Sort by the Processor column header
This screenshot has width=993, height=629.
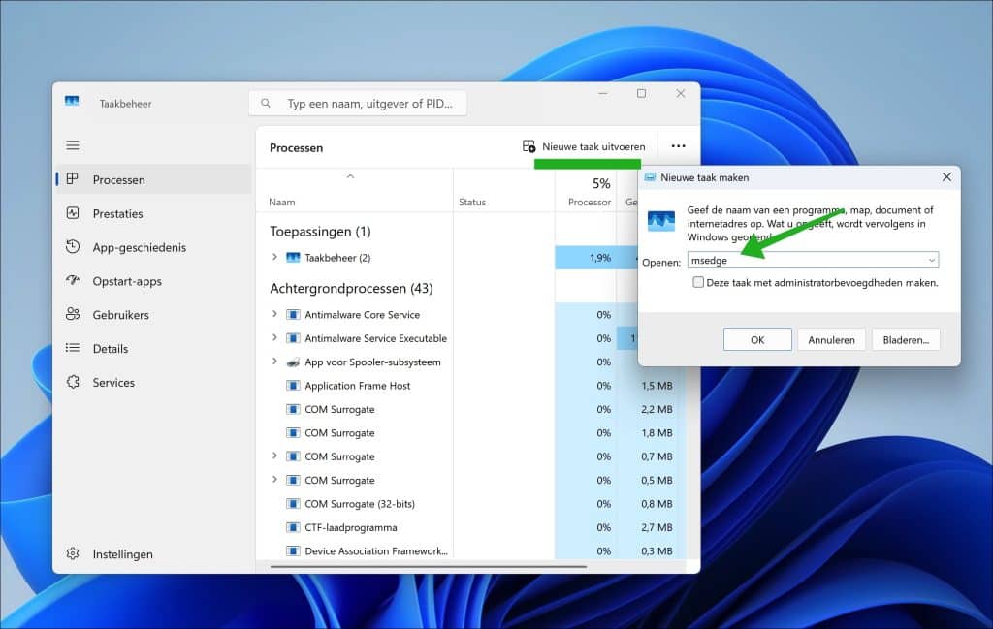click(590, 202)
